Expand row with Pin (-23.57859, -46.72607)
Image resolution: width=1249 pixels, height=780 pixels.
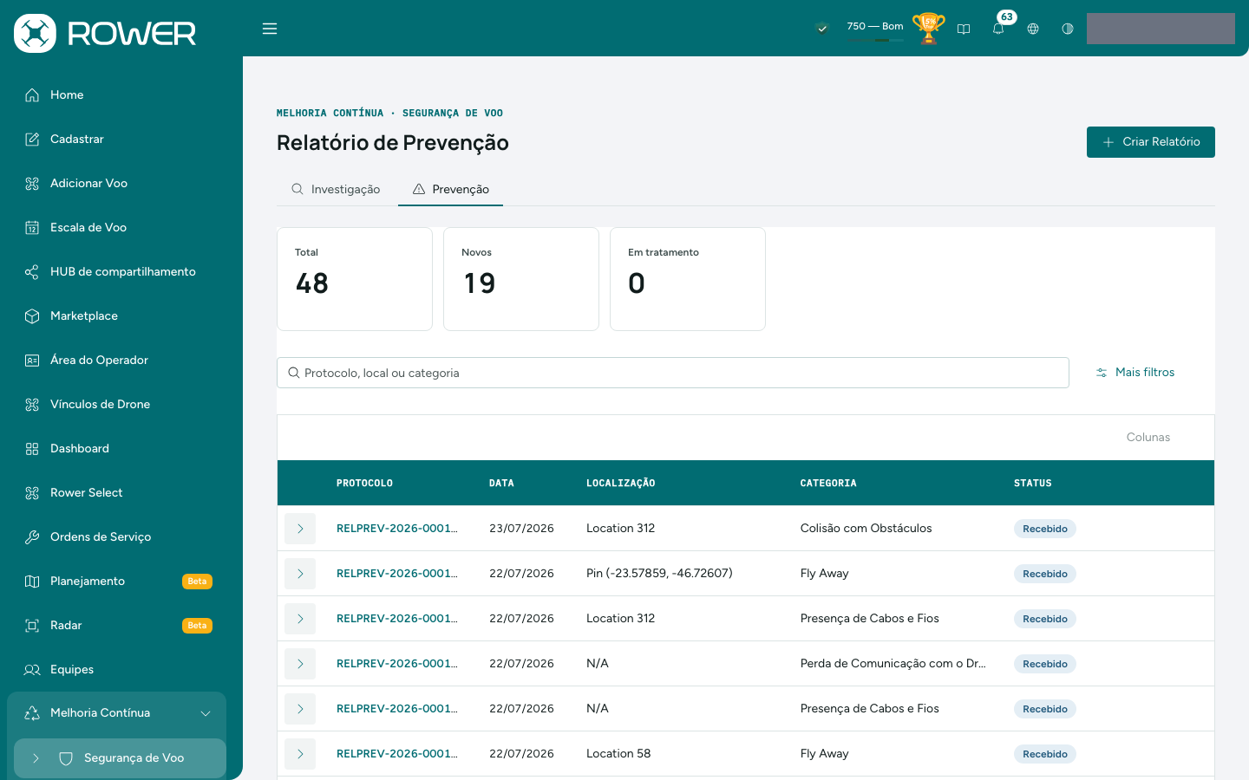click(300, 574)
